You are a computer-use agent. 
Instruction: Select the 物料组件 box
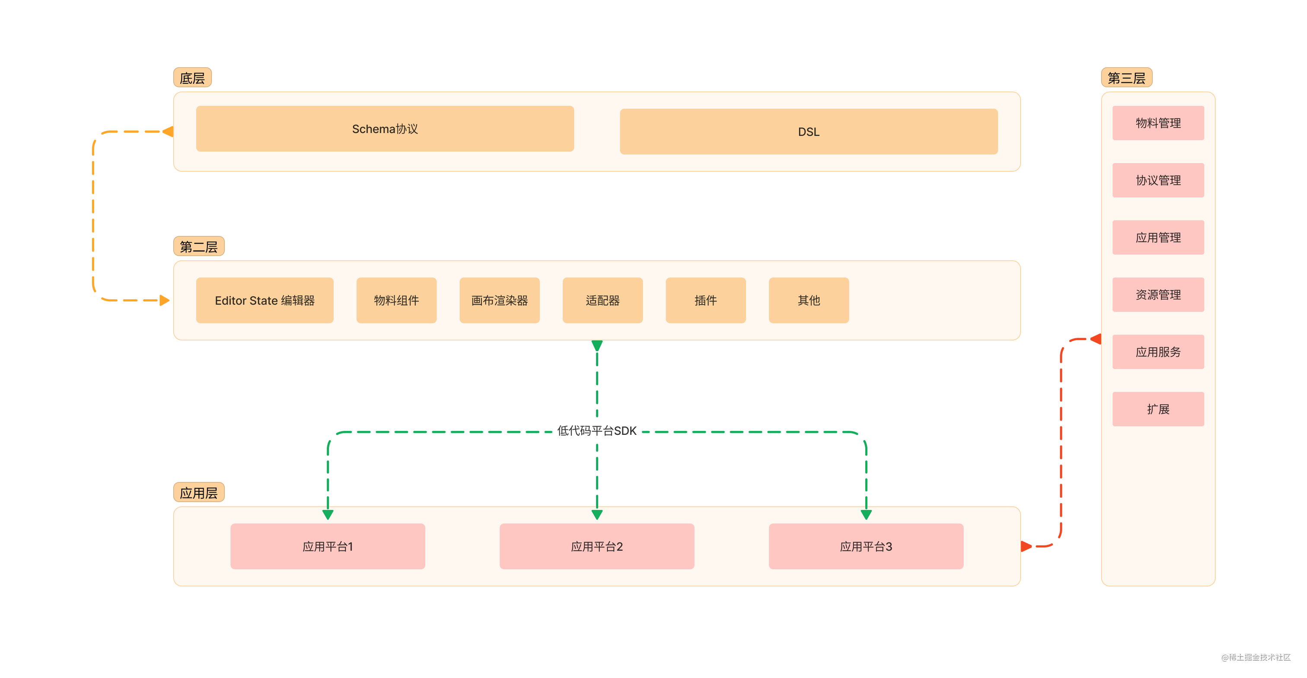coord(396,300)
